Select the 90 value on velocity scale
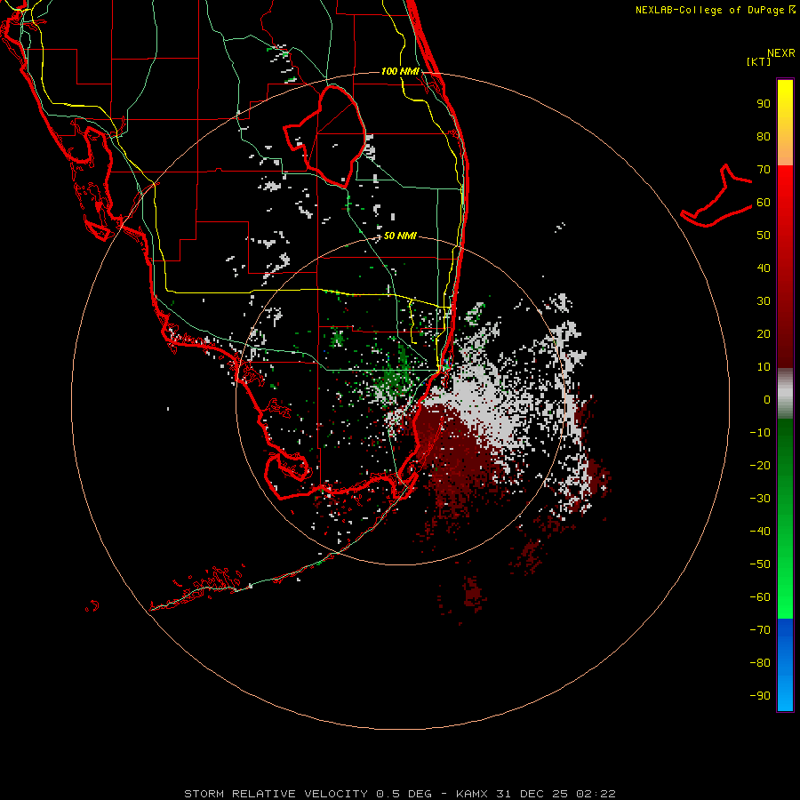This screenshot has height=800, width=800. 764,104
